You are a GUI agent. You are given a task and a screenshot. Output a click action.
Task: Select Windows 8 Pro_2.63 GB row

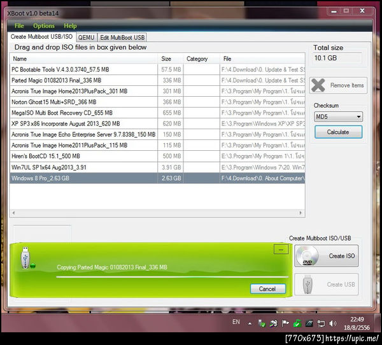157,178
